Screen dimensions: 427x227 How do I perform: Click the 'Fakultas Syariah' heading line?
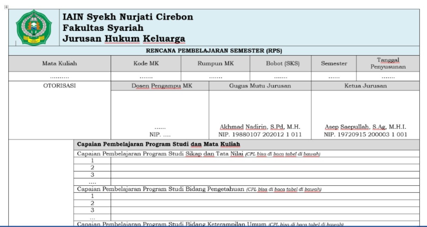(103, 28)
